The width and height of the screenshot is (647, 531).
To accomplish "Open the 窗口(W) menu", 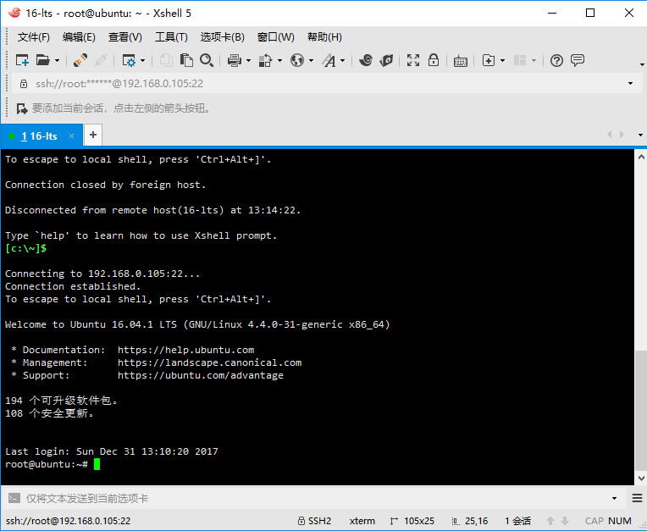I will 276,37.
